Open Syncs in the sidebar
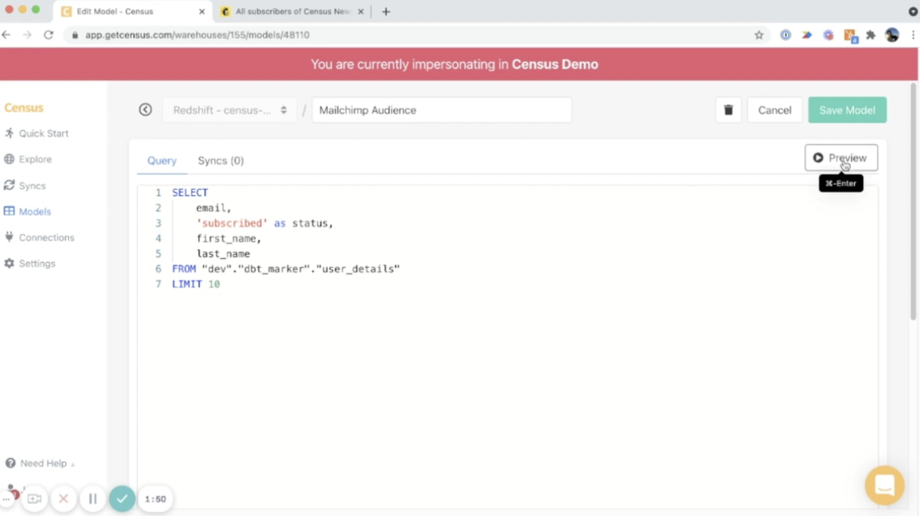This screenshot has width=920, height=516. (x=25, y=185)
